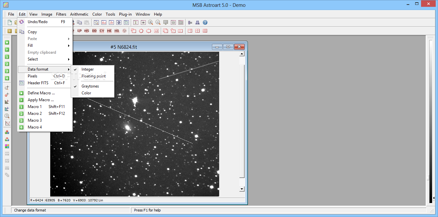The height and width of the screenshot is (217, 438).
Task: Click the green macro 3 sidebar button
Action: 7,71
